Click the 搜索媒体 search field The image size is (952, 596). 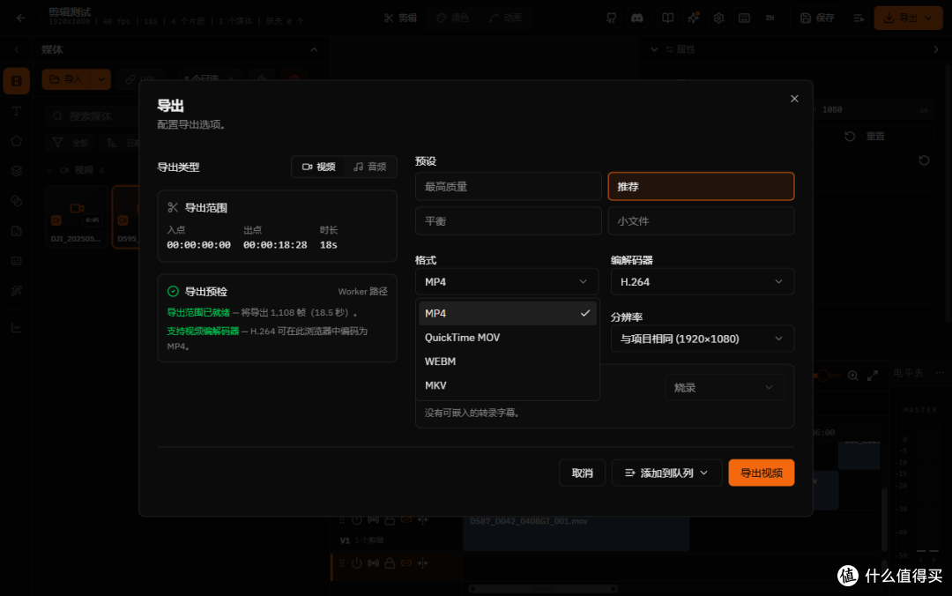[x=91, y=116]
